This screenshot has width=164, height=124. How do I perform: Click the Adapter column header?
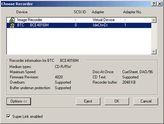click(98, 12)
